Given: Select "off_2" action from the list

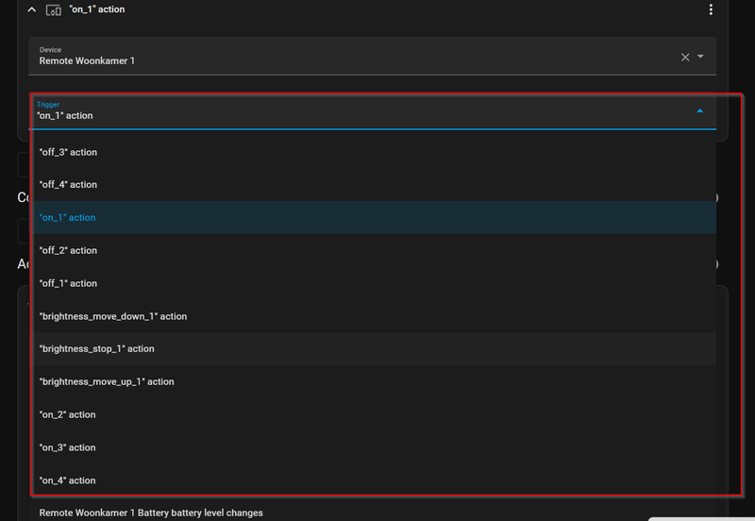Looking at the screenshot, I should coord(374,250).
